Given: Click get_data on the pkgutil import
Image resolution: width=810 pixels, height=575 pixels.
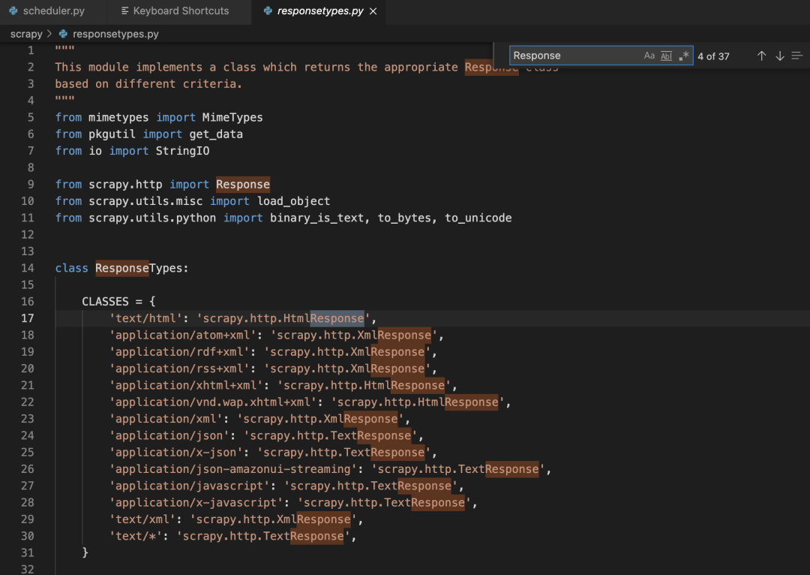Looking at the screenshot, I should 216,134.
